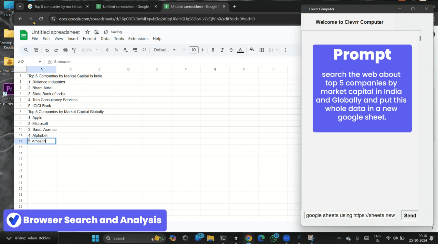Click the Clevrr Computer window scrollbar thumb
This screenshot has height=244, width=438.
pyautogui.click(x=420, y=38)
